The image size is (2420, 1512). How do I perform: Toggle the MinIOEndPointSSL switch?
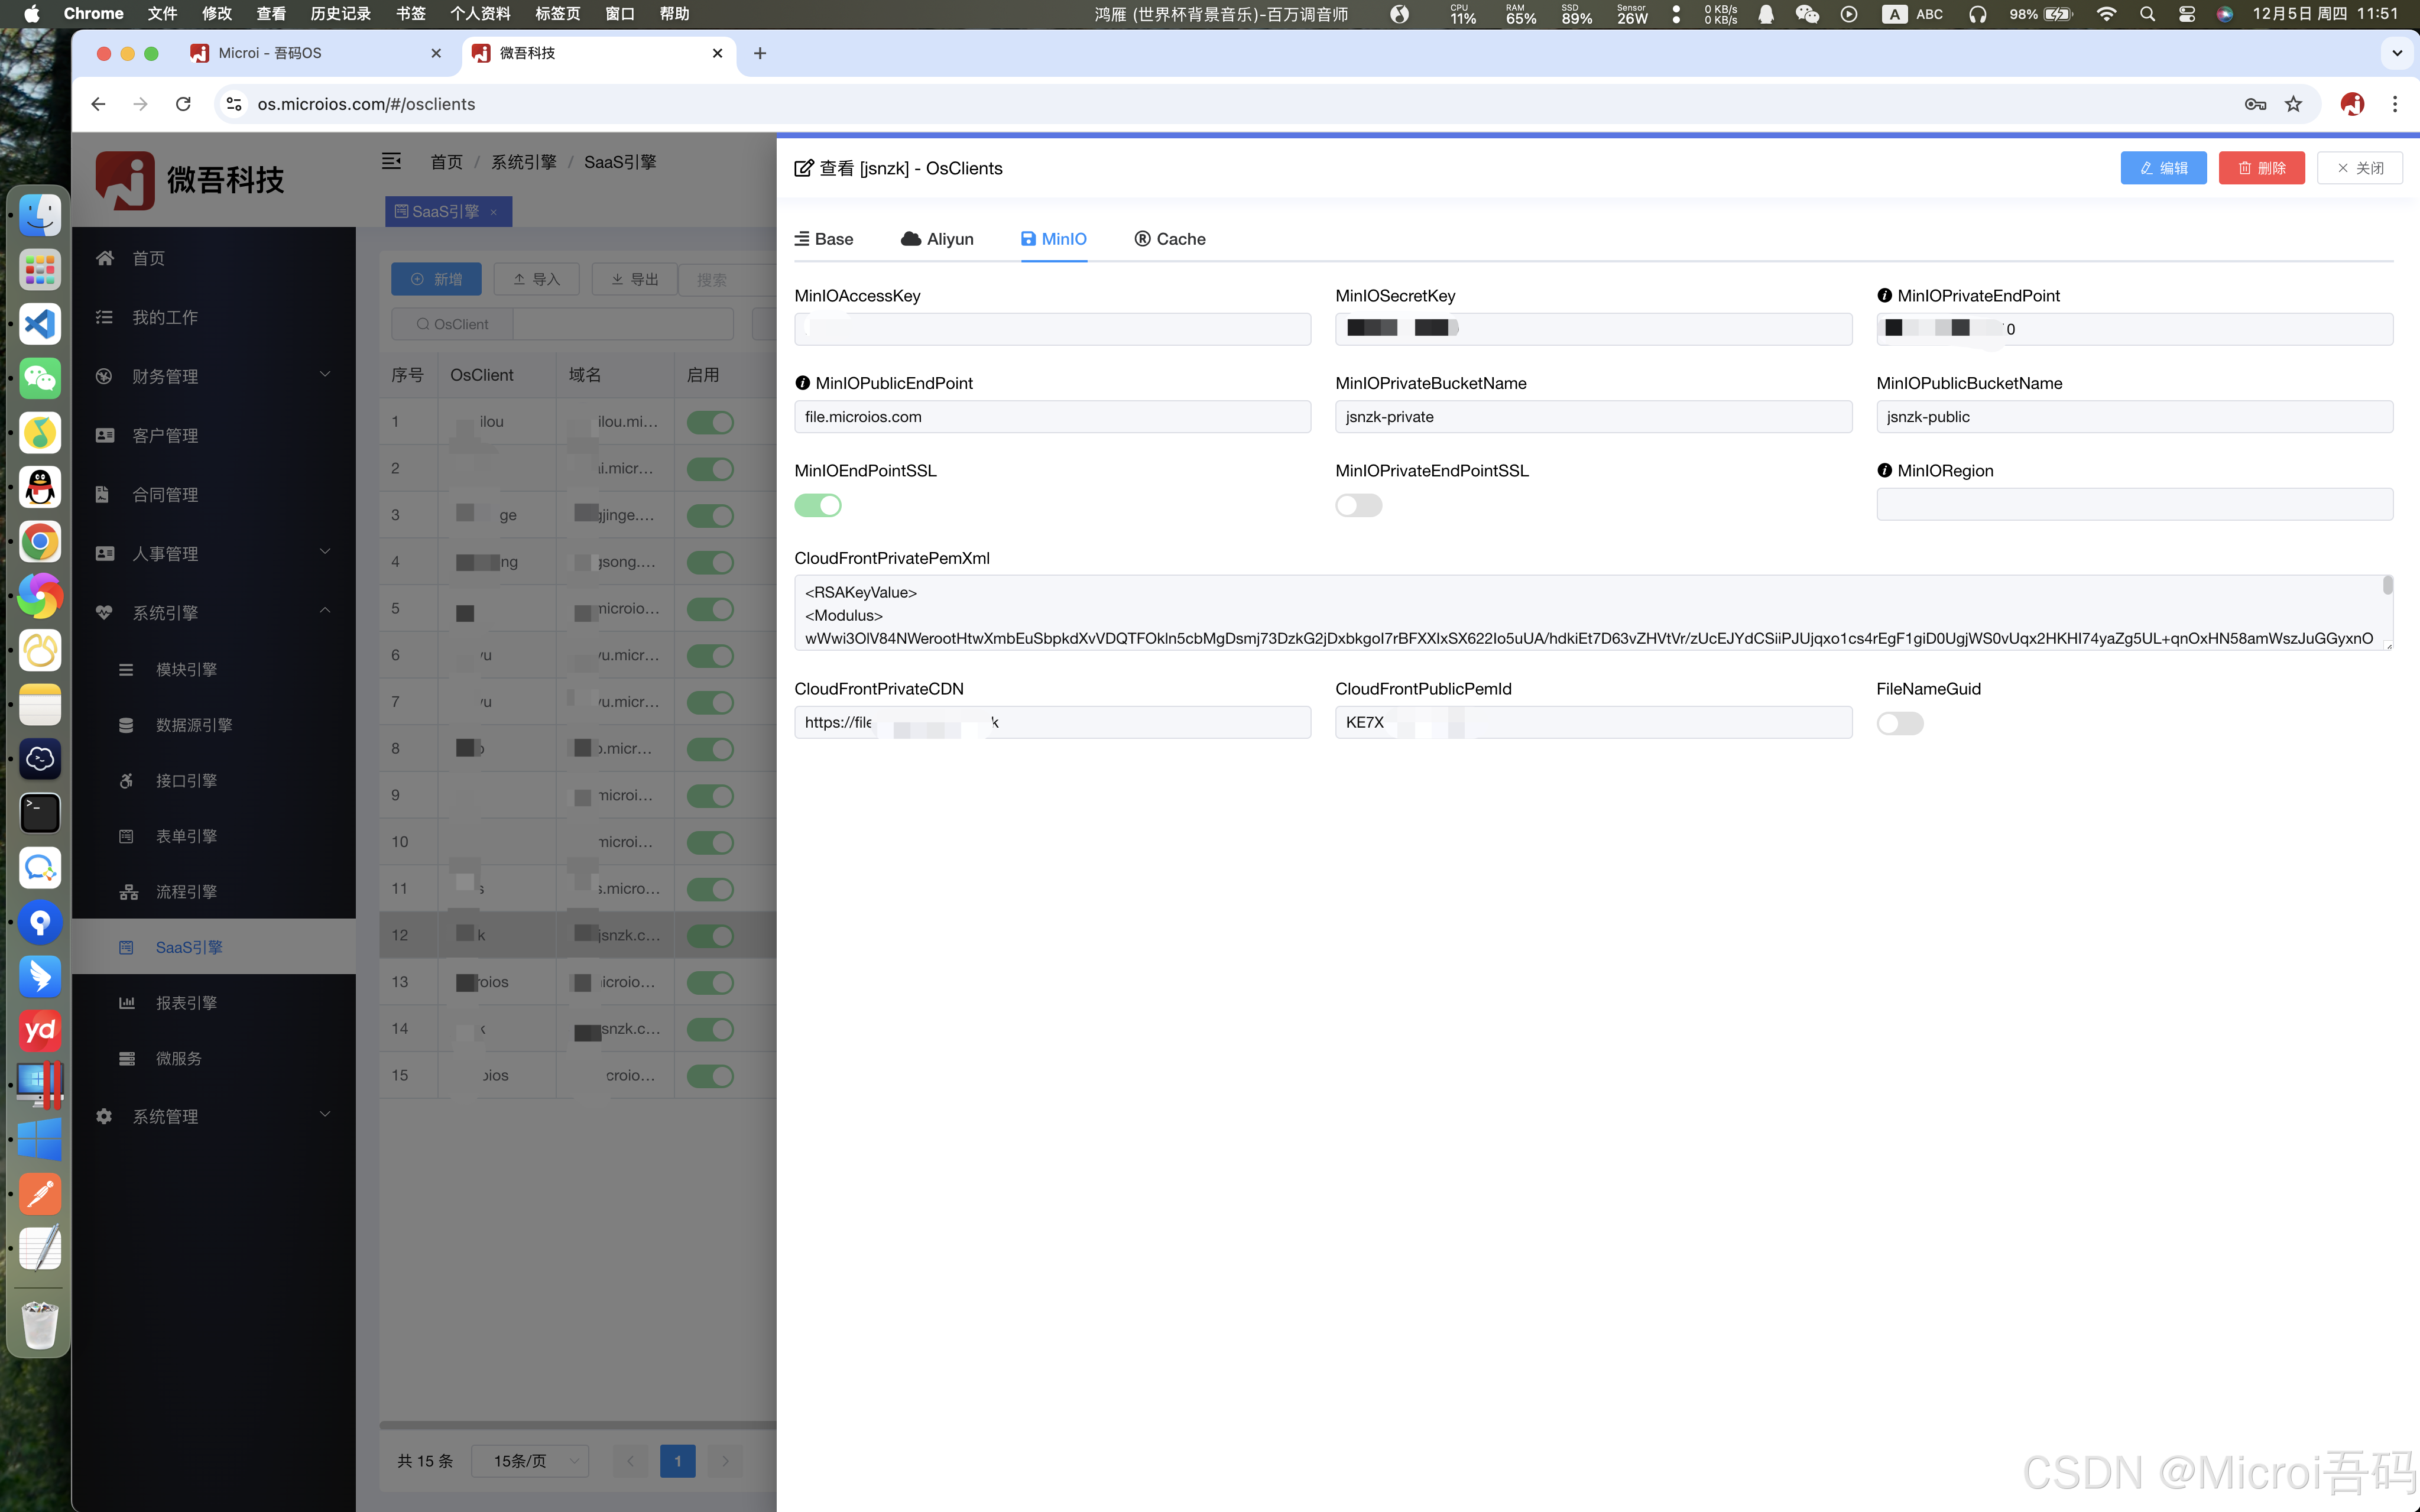pyautogui.click(x=818, y=506)
